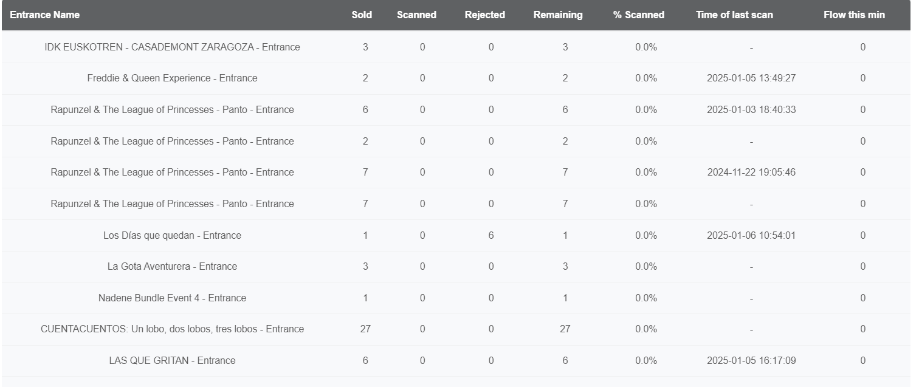919x387 pixels.
Task: Click the Scanned column header
Action: click(x=416, y=15)
